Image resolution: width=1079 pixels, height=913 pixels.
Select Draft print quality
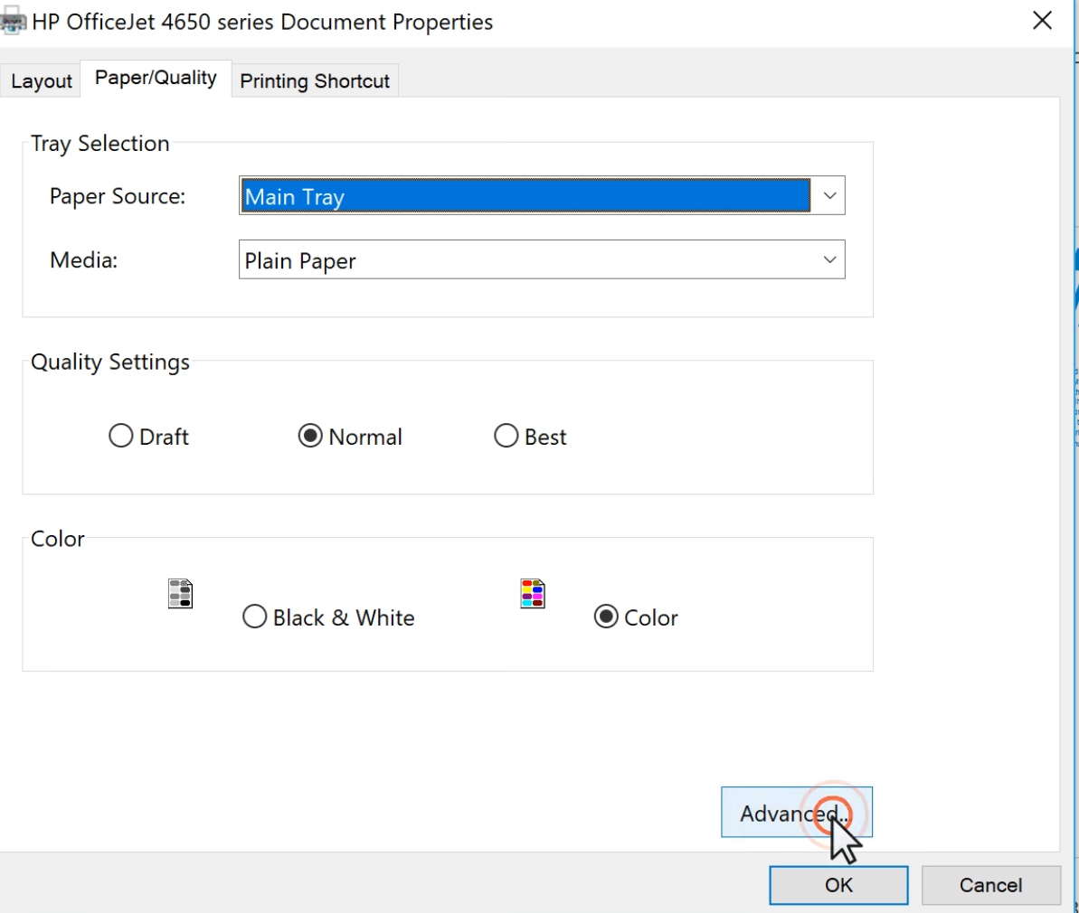point(148,437)
